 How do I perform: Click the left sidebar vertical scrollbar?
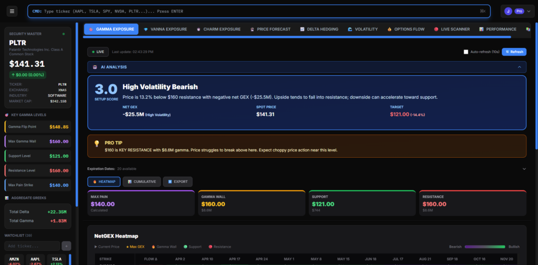tap(77, 115)
